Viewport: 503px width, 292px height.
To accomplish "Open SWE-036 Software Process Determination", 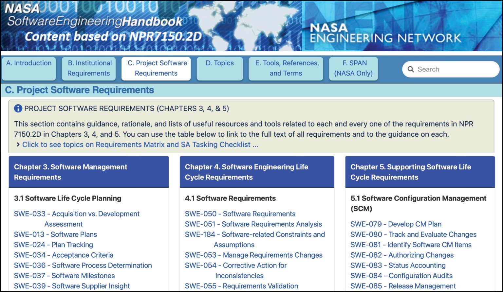I will coord(83,265).
